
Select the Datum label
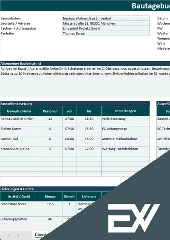point(162,18)
